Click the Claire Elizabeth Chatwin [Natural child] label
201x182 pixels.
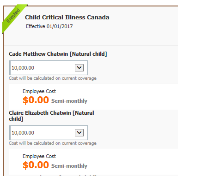(x=51, y=116)
